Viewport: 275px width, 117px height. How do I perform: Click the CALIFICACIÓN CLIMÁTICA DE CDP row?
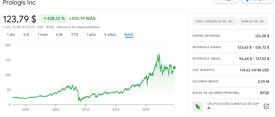(x=231, y=106)
